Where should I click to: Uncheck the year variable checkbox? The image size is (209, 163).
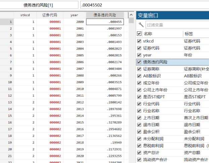(x=139, y=55)
